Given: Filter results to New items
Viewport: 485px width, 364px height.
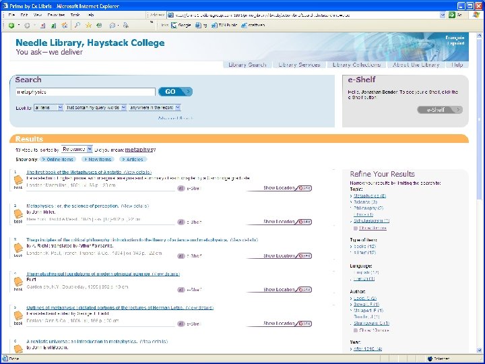Looking at the screenshot, I should [98, 159].
